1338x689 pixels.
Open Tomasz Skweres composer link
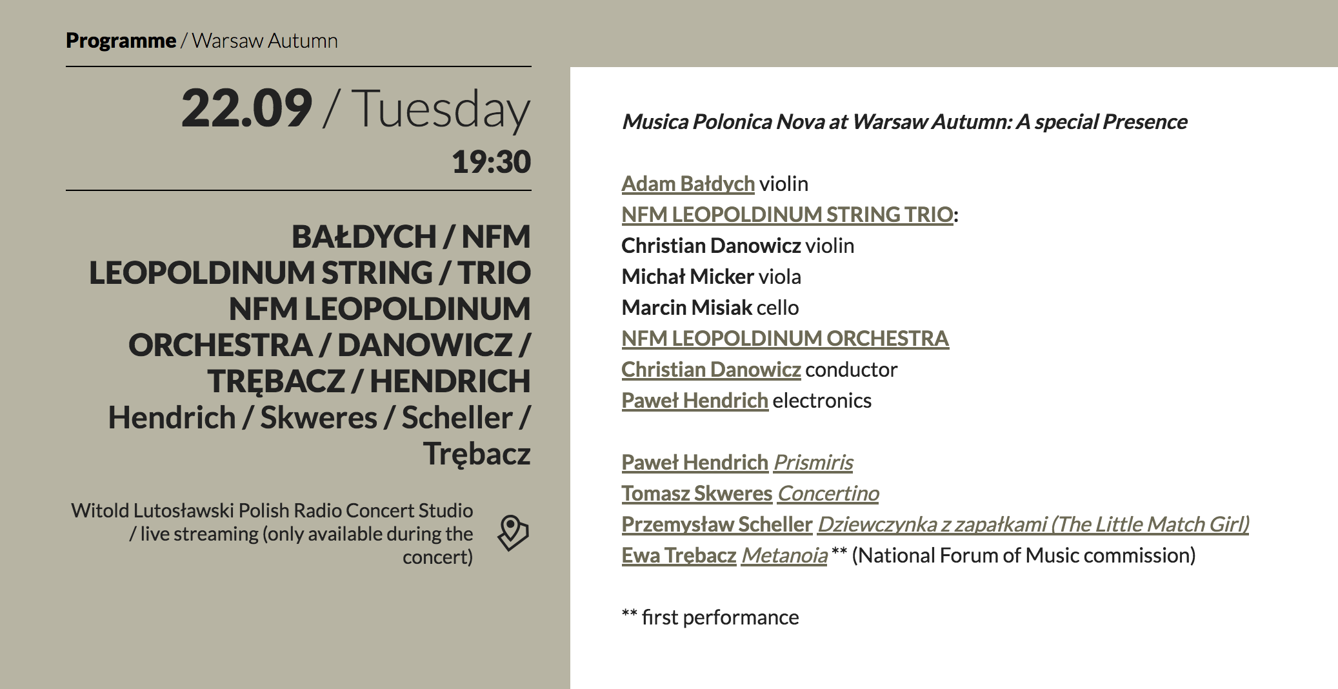[697, 494]
